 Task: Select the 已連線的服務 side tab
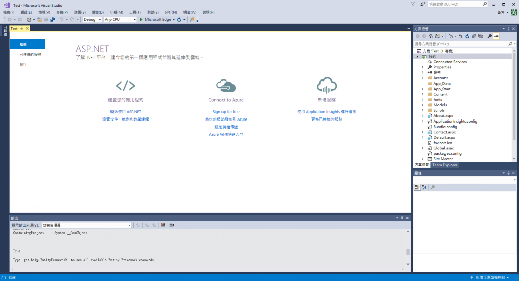30,55
